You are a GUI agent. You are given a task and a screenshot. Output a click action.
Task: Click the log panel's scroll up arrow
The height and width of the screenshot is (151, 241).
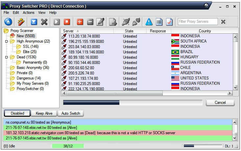point(234,123)
